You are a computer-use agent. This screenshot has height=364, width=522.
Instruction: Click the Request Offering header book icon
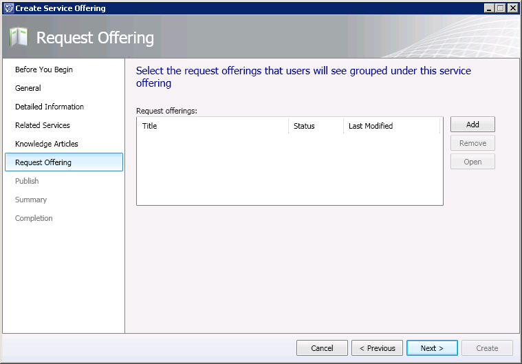18,37
